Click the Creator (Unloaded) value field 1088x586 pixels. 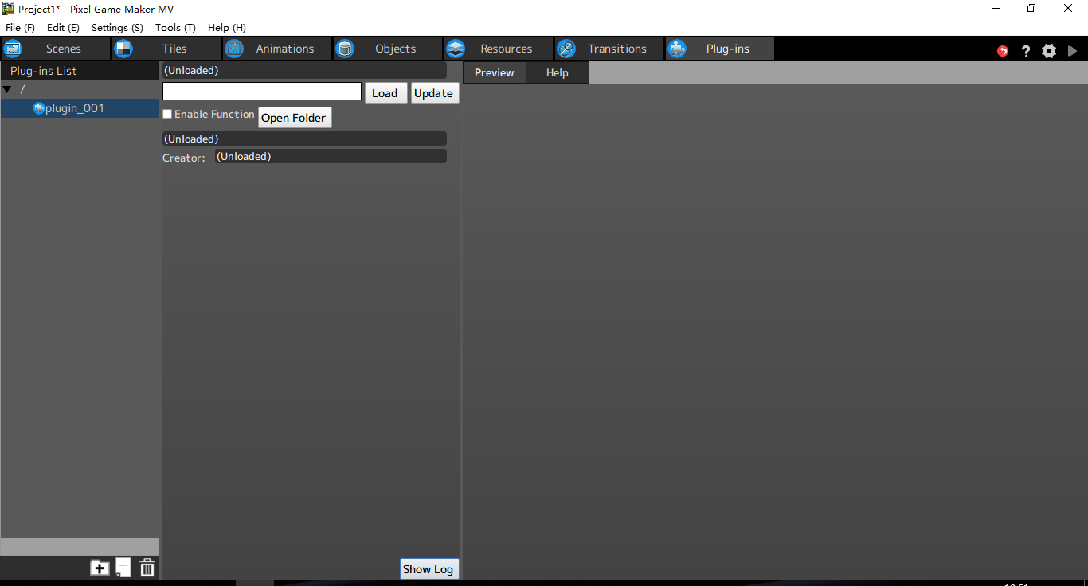(x=331, y=156)
